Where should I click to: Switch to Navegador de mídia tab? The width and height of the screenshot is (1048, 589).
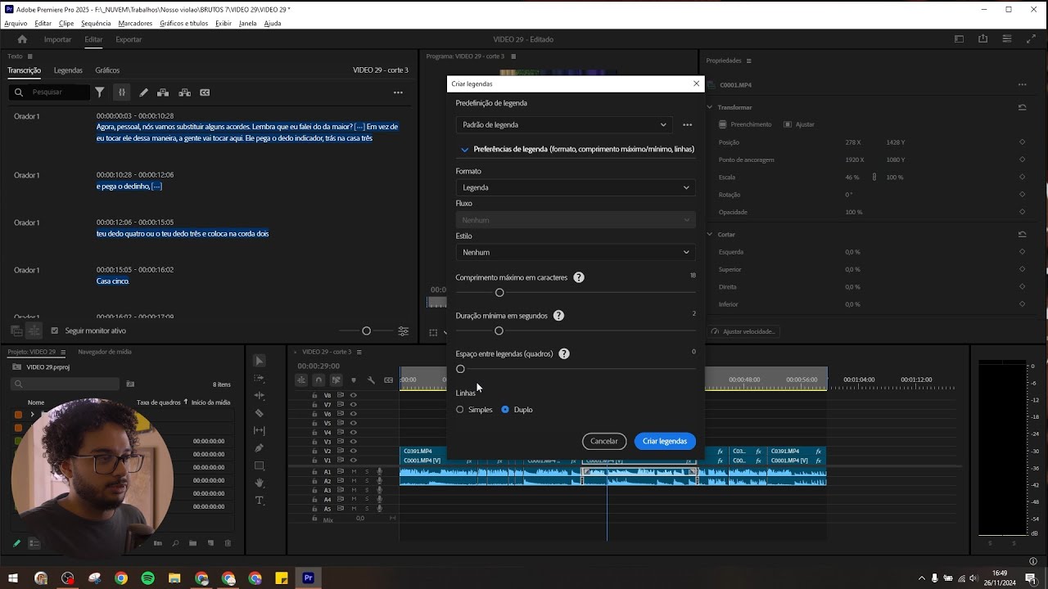tap(105, 352)
